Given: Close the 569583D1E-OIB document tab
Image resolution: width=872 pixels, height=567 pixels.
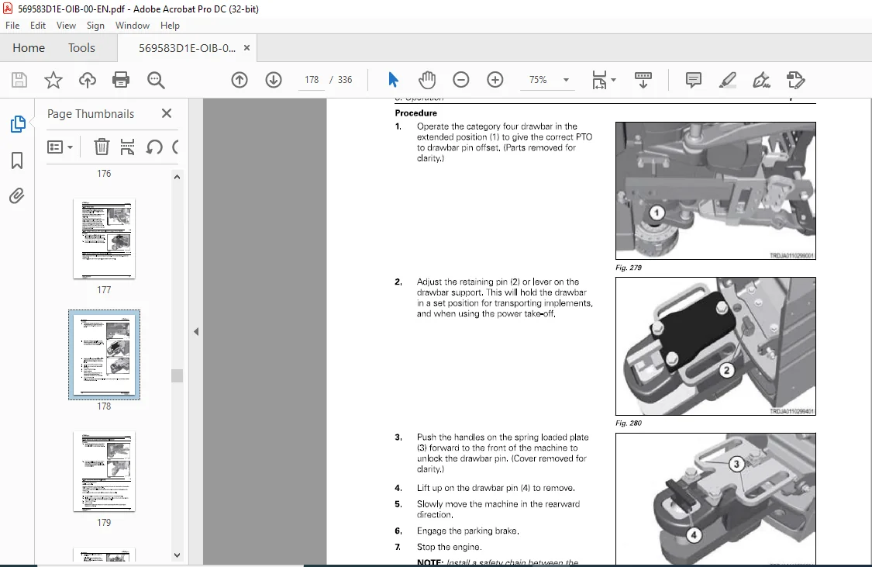Looking at the screenshot, I should click(x=247, y=48).
